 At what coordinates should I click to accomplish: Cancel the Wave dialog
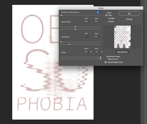click(129, 19)
